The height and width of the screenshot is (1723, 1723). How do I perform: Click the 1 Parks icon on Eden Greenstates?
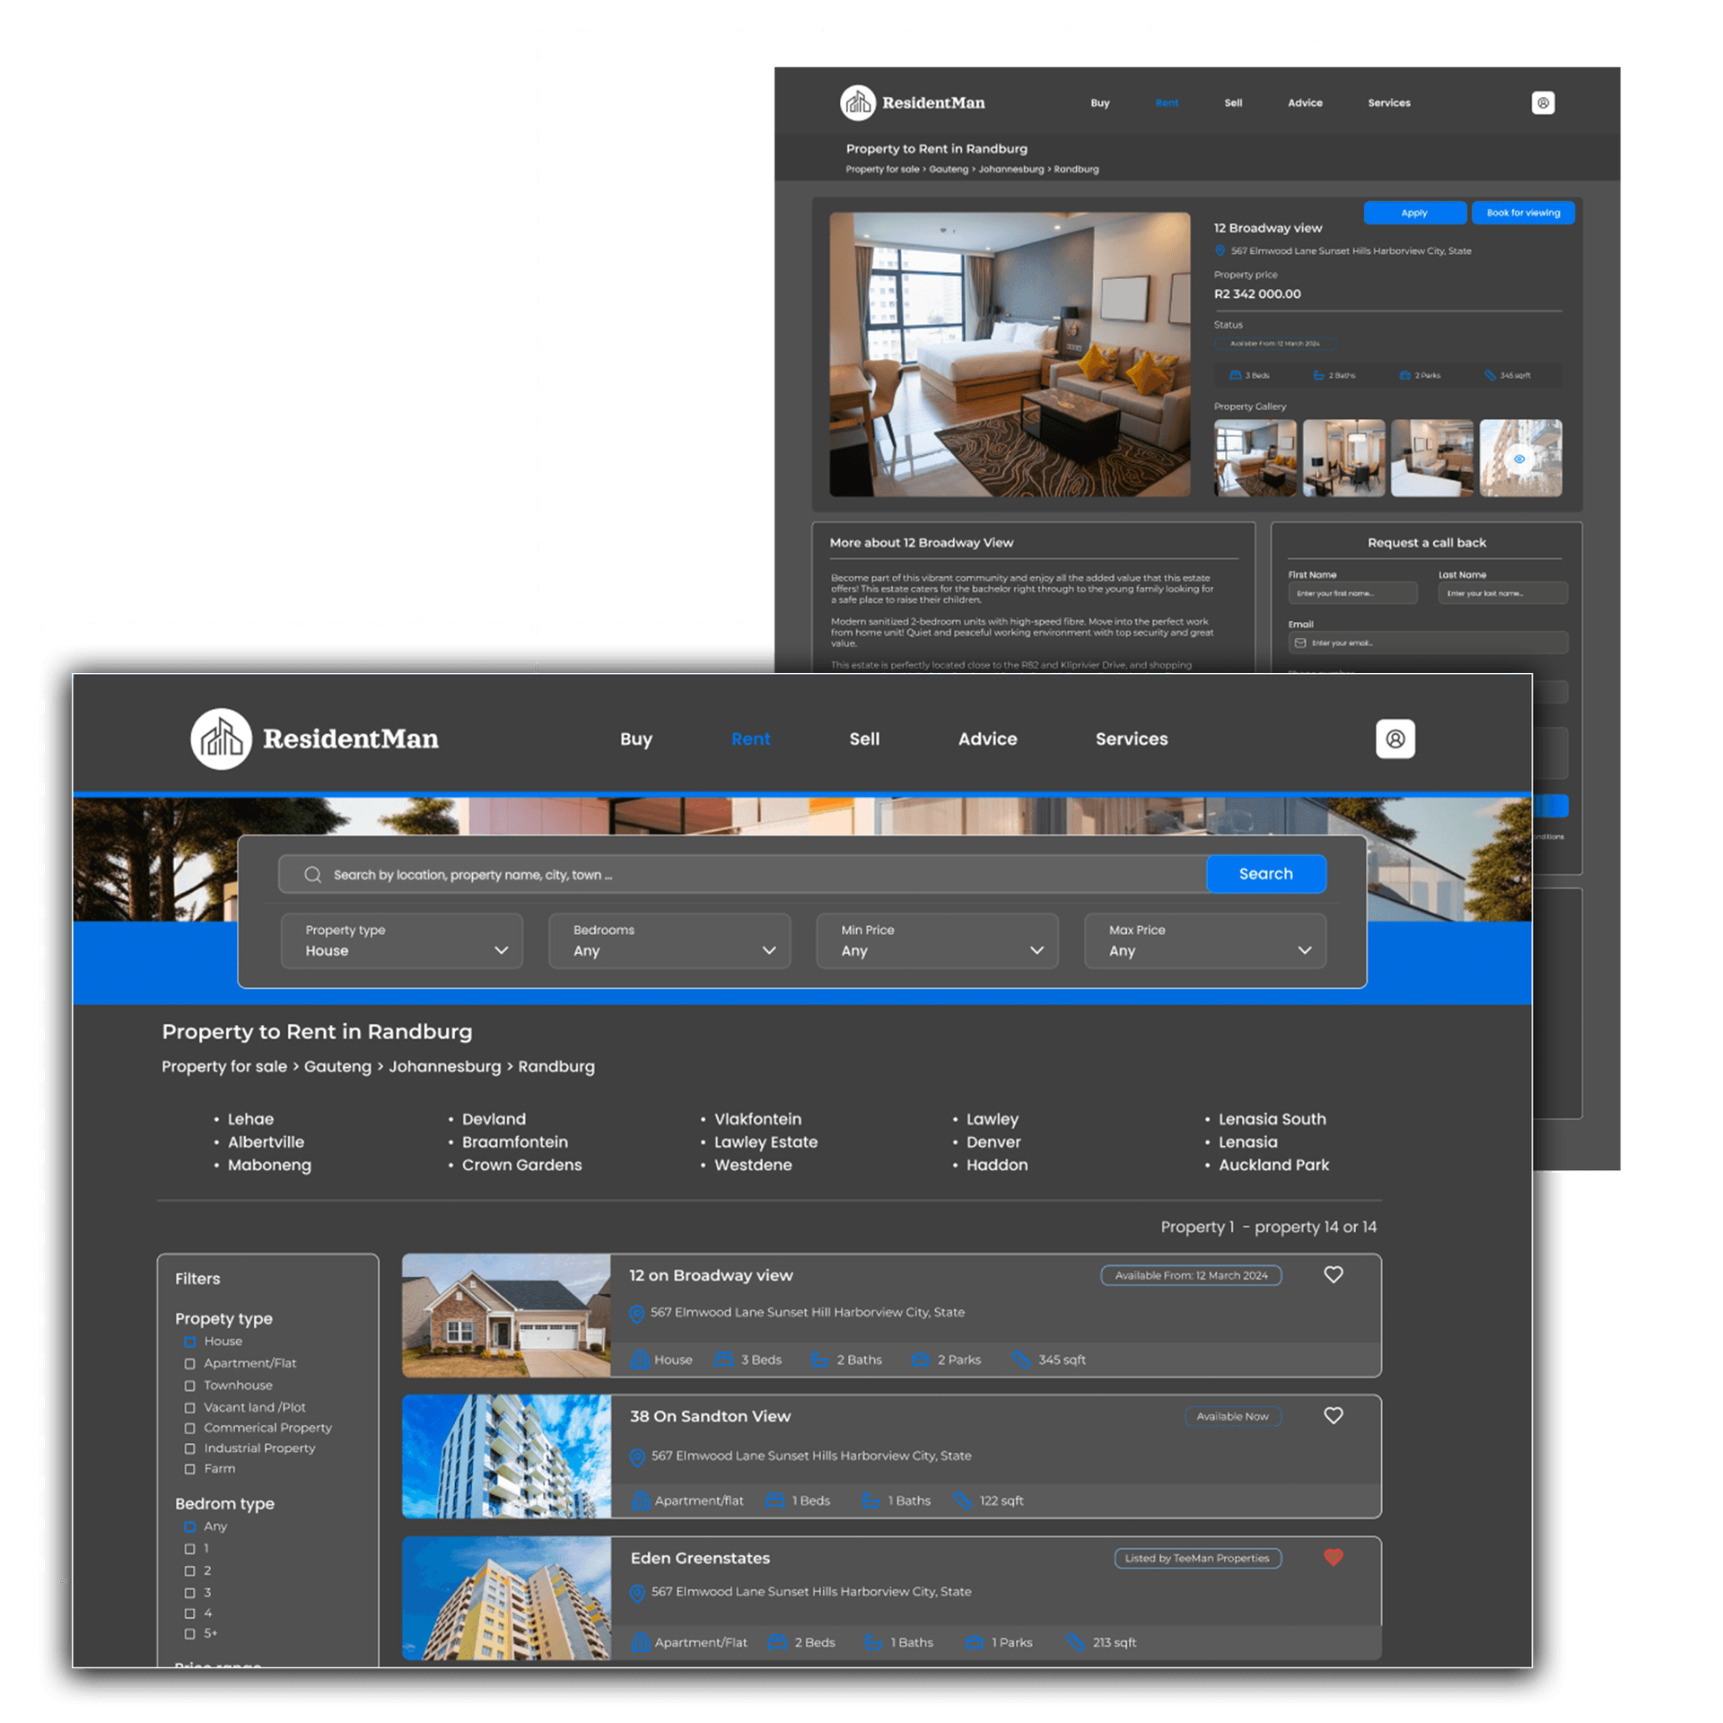[975, 1642]
